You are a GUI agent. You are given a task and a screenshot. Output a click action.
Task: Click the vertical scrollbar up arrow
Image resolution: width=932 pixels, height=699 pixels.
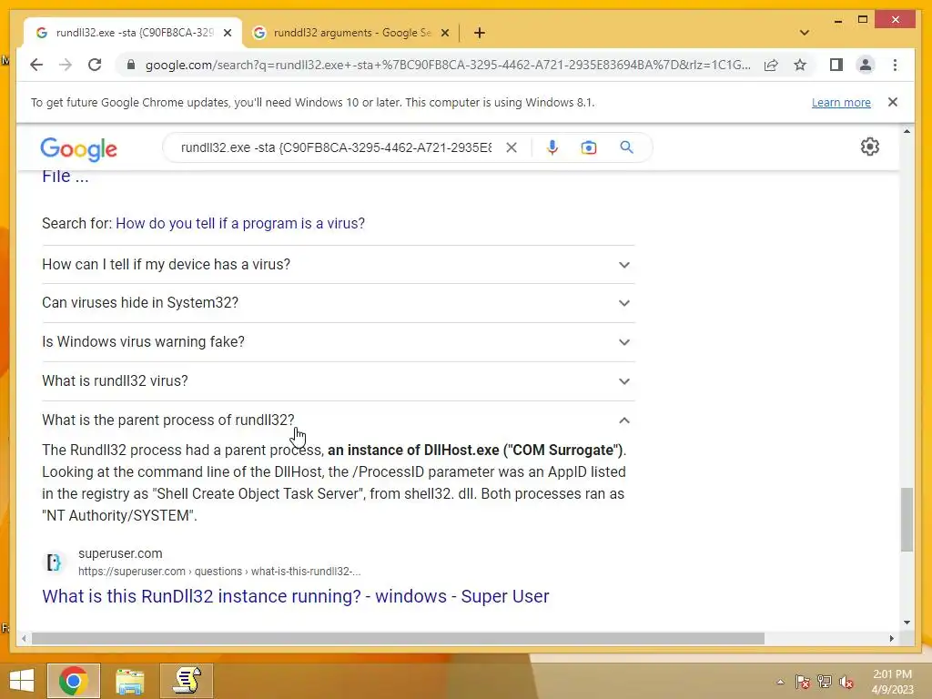[907, 131]
